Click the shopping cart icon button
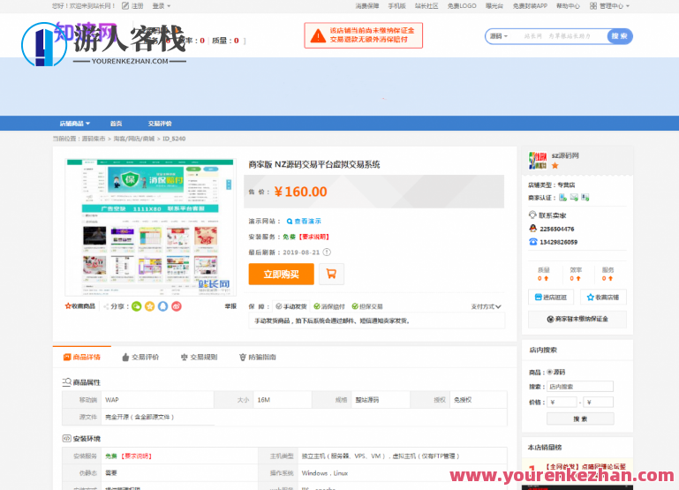Screen dimensions: 679x490 point(331,274)
